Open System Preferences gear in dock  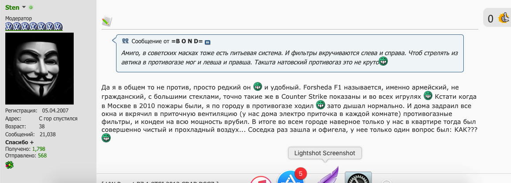tap(358, 178)
